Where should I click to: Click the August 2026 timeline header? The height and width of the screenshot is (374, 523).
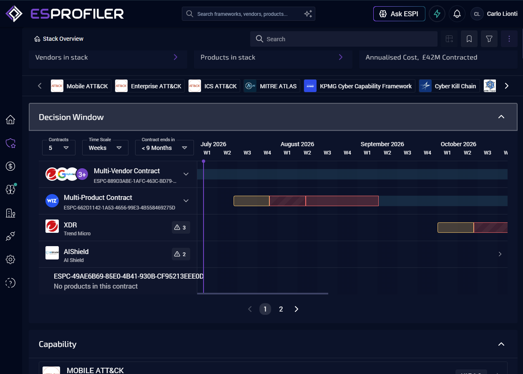click(297, 144)
